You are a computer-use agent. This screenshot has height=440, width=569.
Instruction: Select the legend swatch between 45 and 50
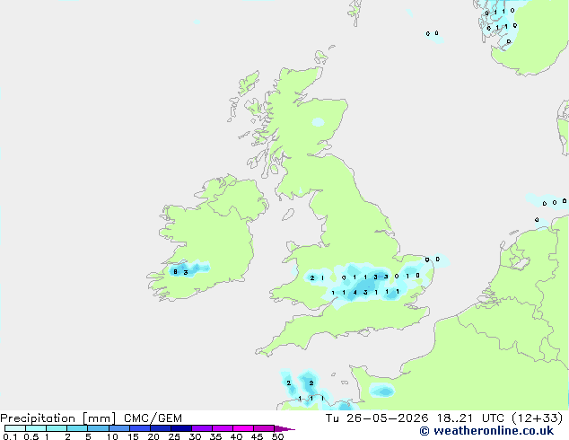coord(264,428)
